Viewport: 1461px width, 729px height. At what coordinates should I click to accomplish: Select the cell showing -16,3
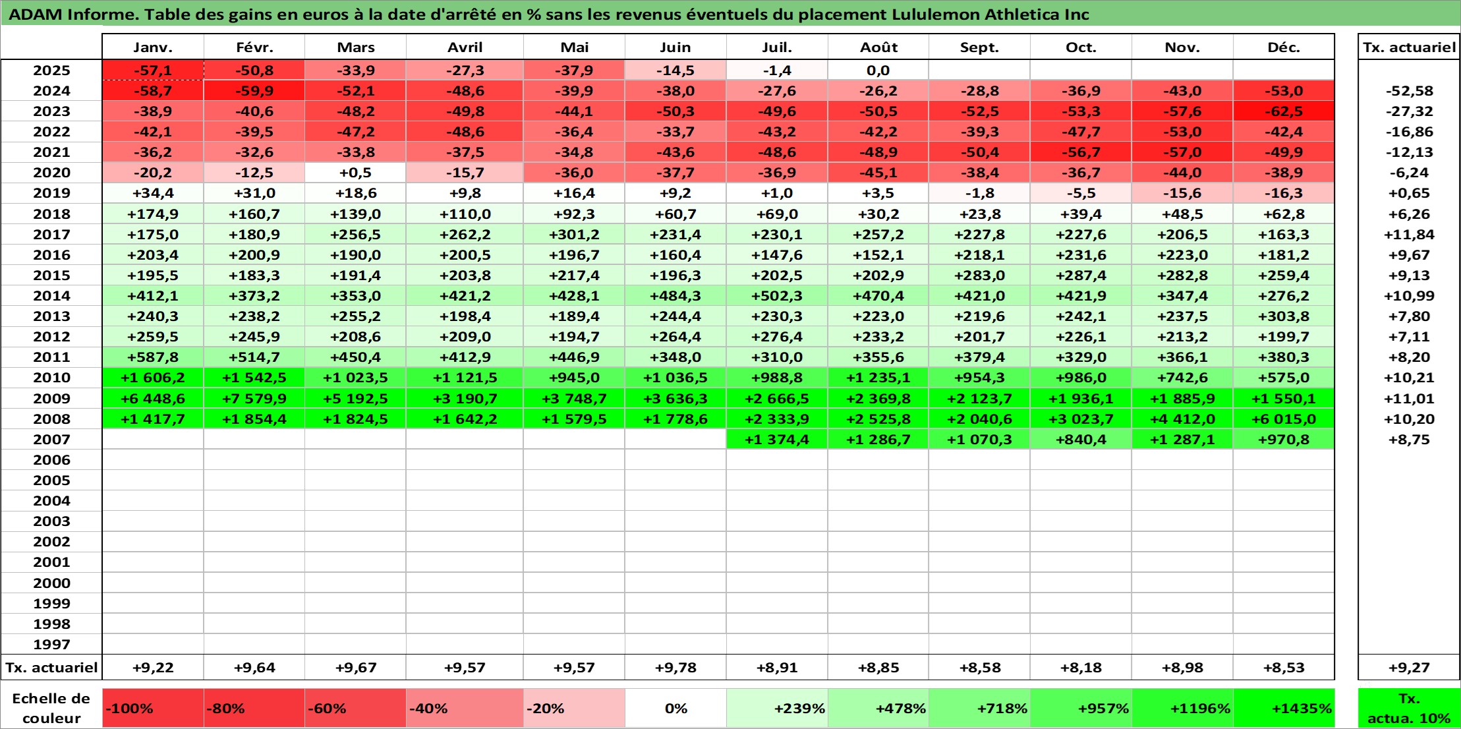(x=1284, y=193)
